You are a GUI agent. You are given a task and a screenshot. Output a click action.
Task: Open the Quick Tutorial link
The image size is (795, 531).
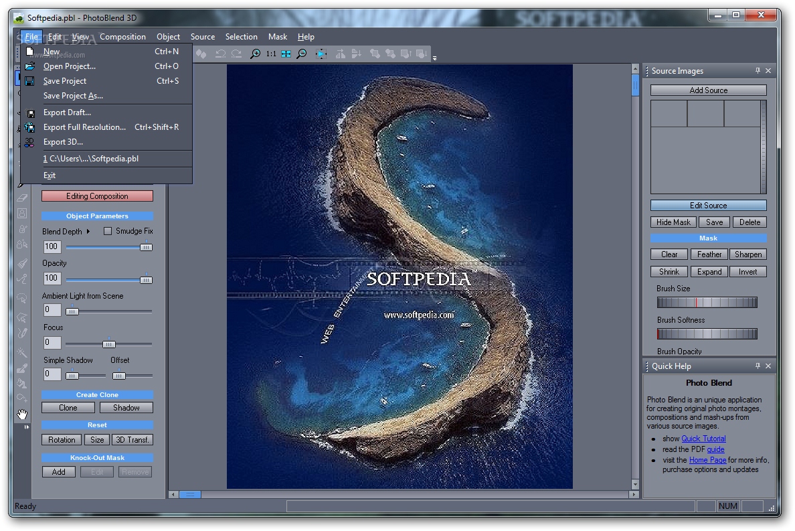[x=703, y=439]
